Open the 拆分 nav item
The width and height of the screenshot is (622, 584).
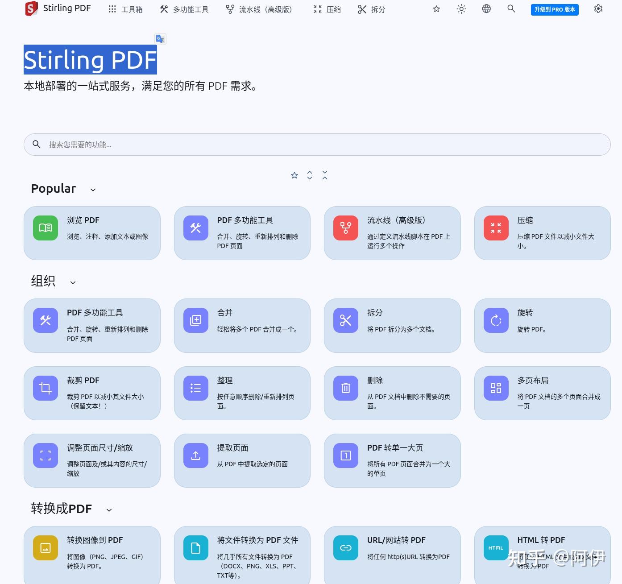click(371, 9)
